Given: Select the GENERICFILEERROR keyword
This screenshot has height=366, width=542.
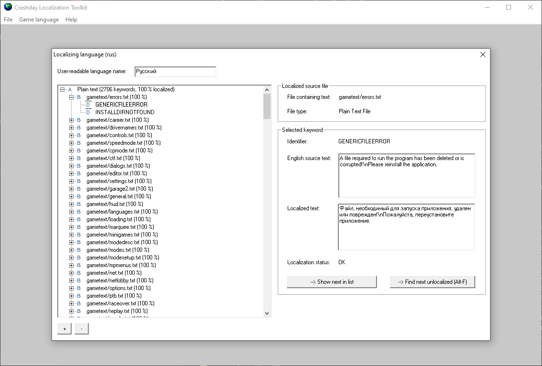Looking at the screenshot, I should tap(121, 105).
